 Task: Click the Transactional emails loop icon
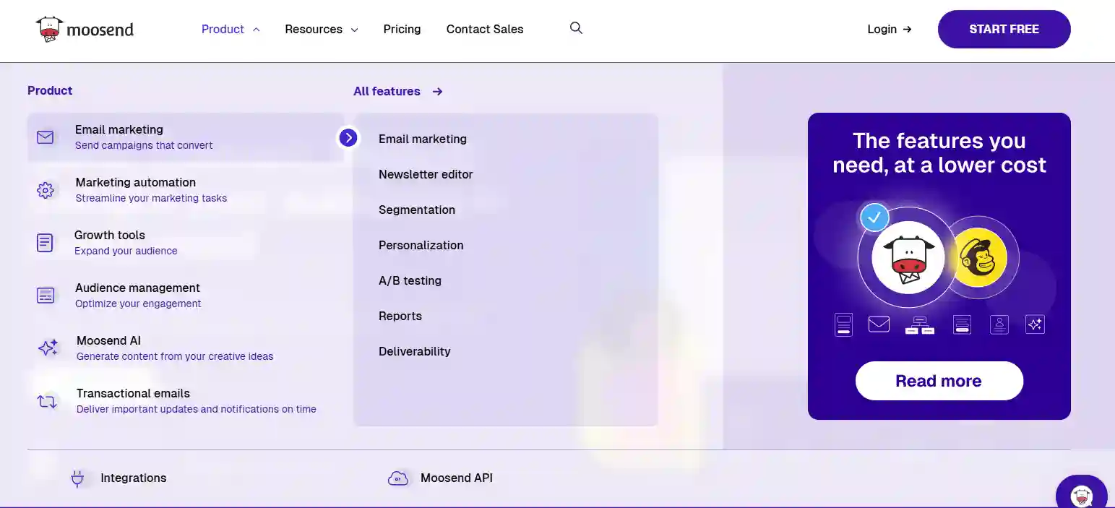coord(47,401)
